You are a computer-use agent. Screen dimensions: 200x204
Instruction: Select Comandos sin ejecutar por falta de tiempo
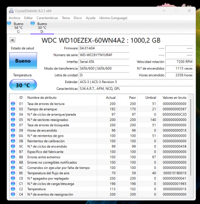(59, 168)
